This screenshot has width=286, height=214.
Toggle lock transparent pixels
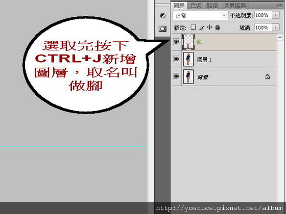(193, 28)
